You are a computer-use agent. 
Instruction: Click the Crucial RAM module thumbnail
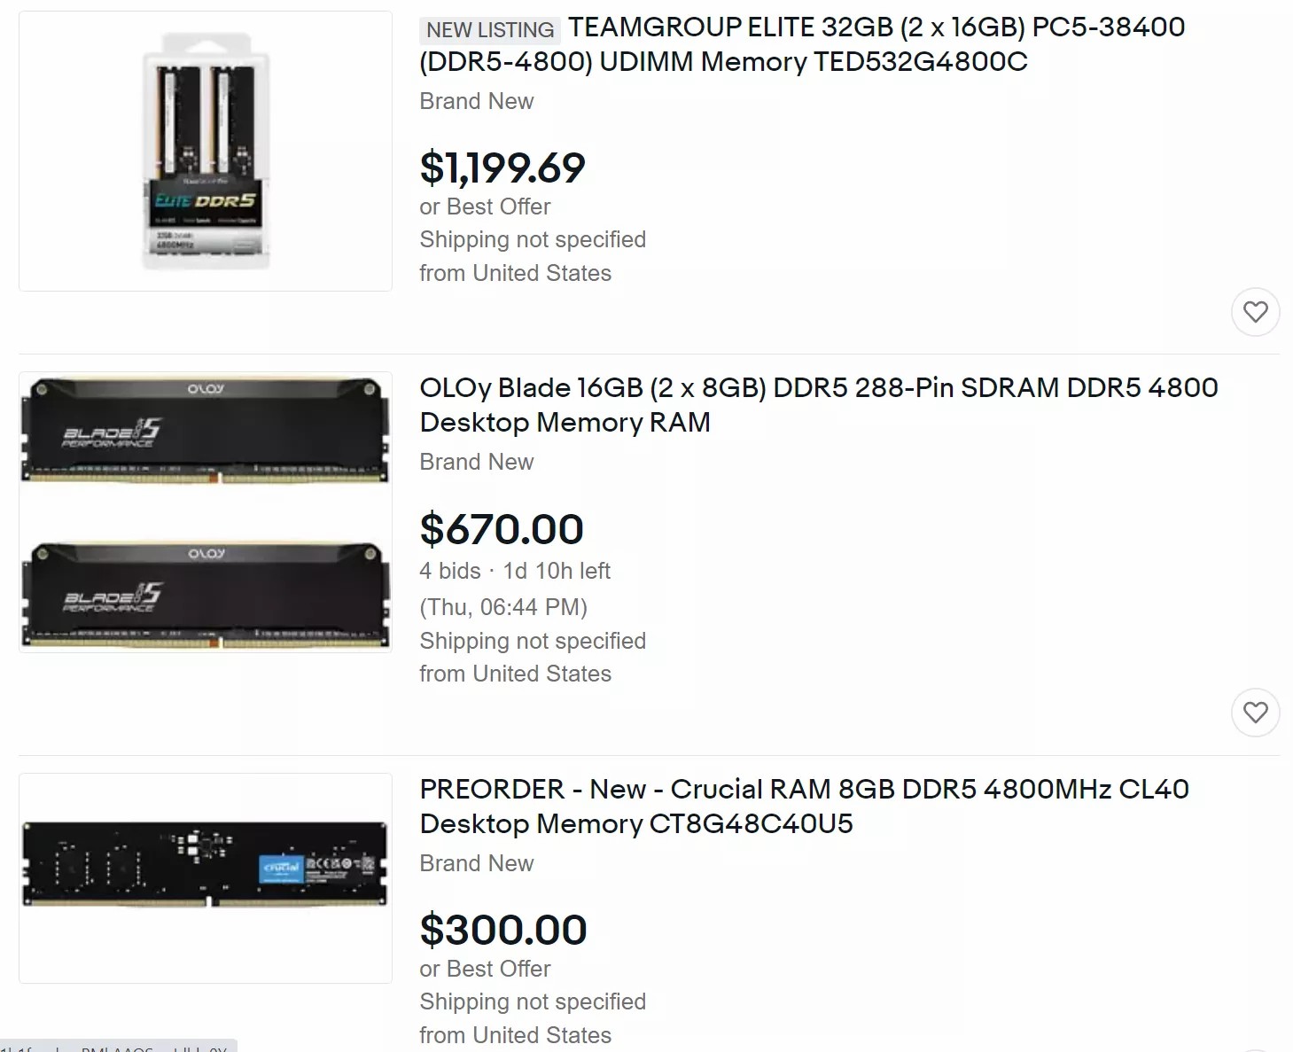click(206, 877)
